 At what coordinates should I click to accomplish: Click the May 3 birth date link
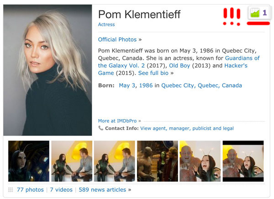pyautogui.click(x=127, y=85)
